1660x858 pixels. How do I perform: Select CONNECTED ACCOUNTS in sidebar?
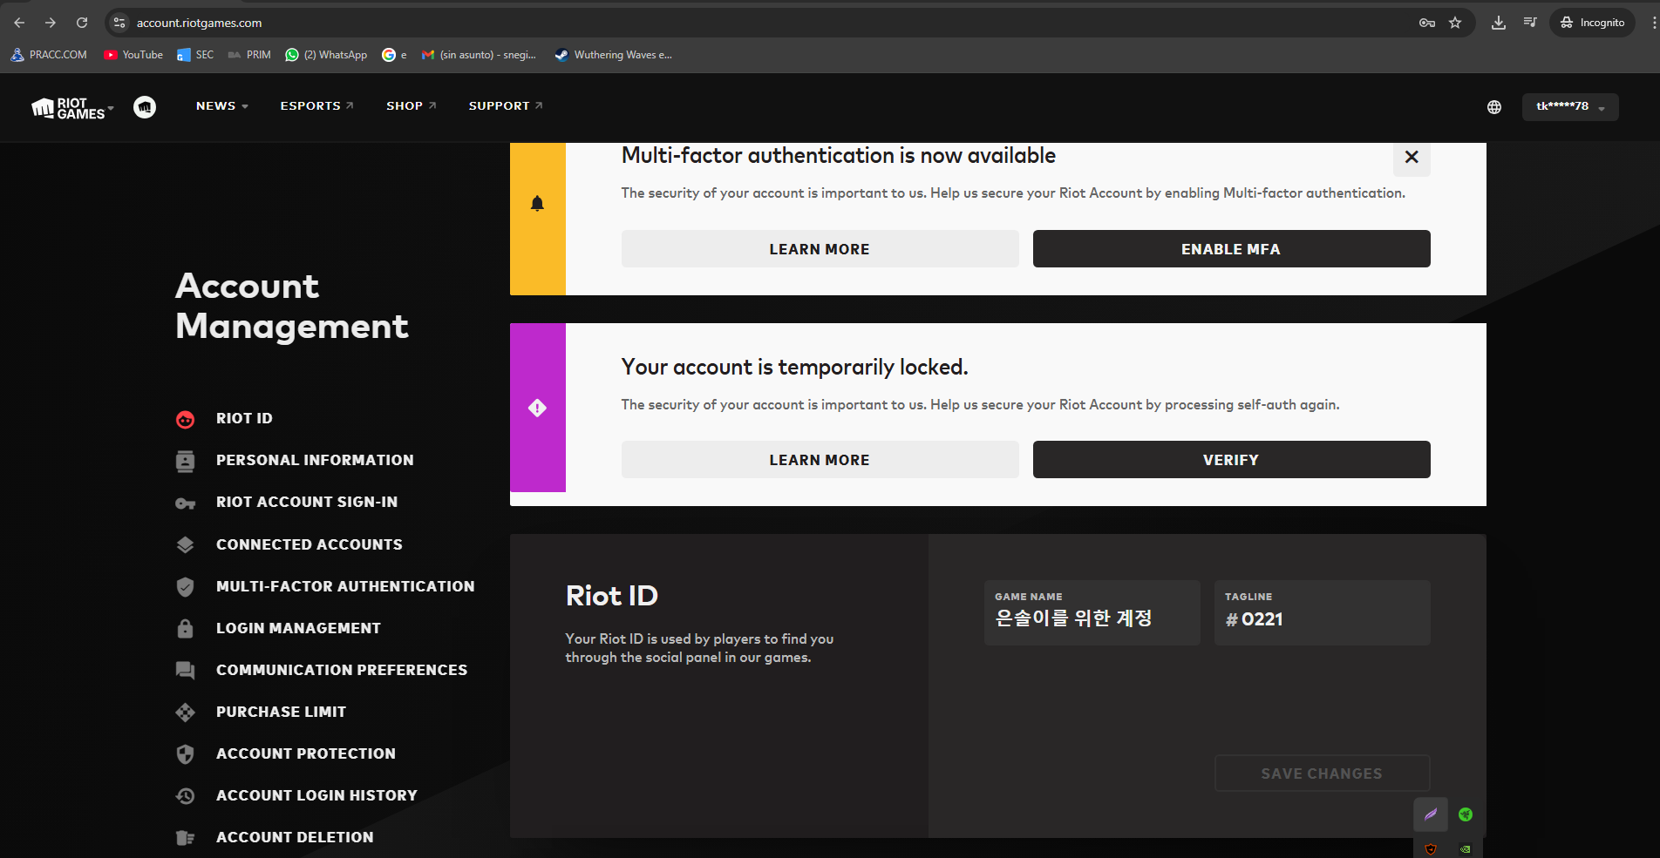click(x=310, y=545)
